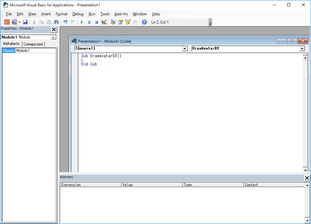This screenshot has width=311, height=224.
Task: Click the Value column header in Watches
Action: [x=152, y=185]
